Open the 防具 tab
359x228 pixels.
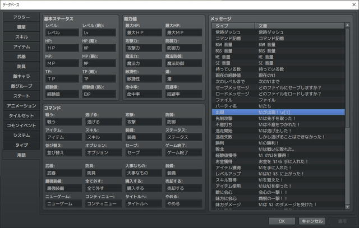point(21,67)
